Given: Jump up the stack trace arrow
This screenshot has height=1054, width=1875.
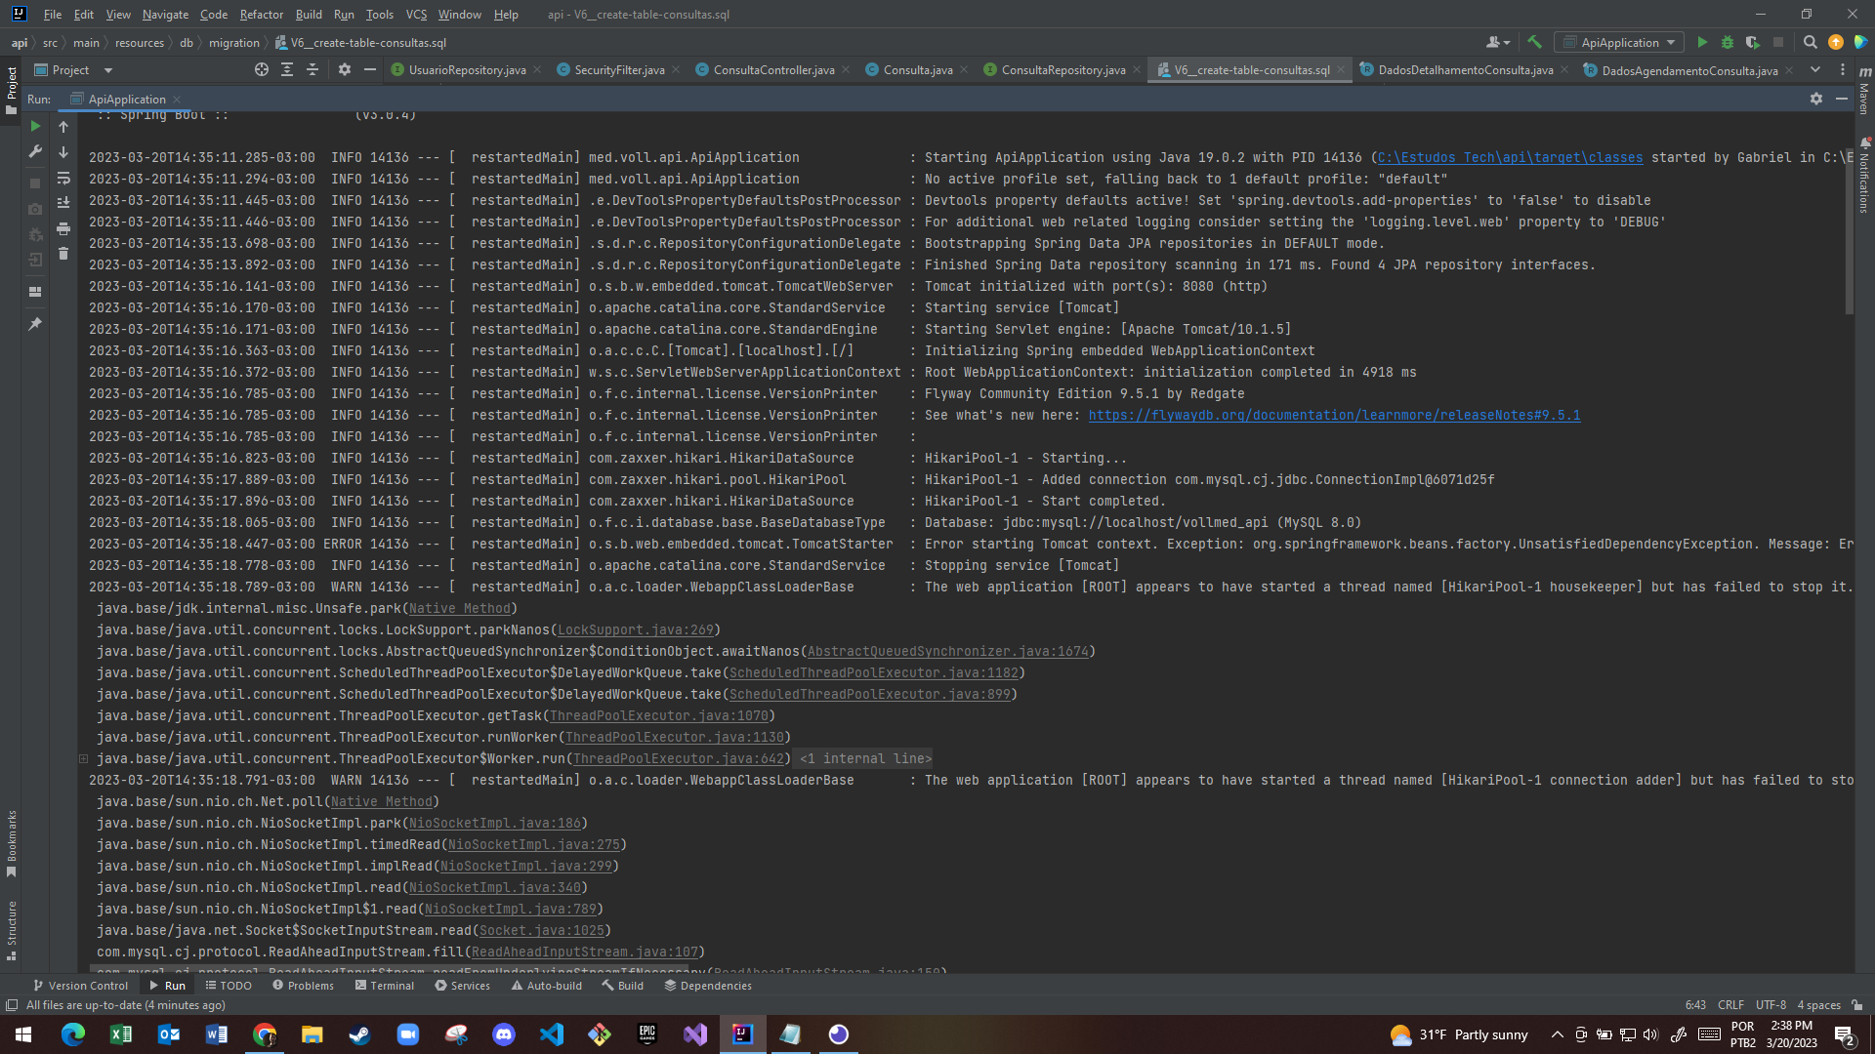Looking at the screenshot, I should (x=63, y=127).
